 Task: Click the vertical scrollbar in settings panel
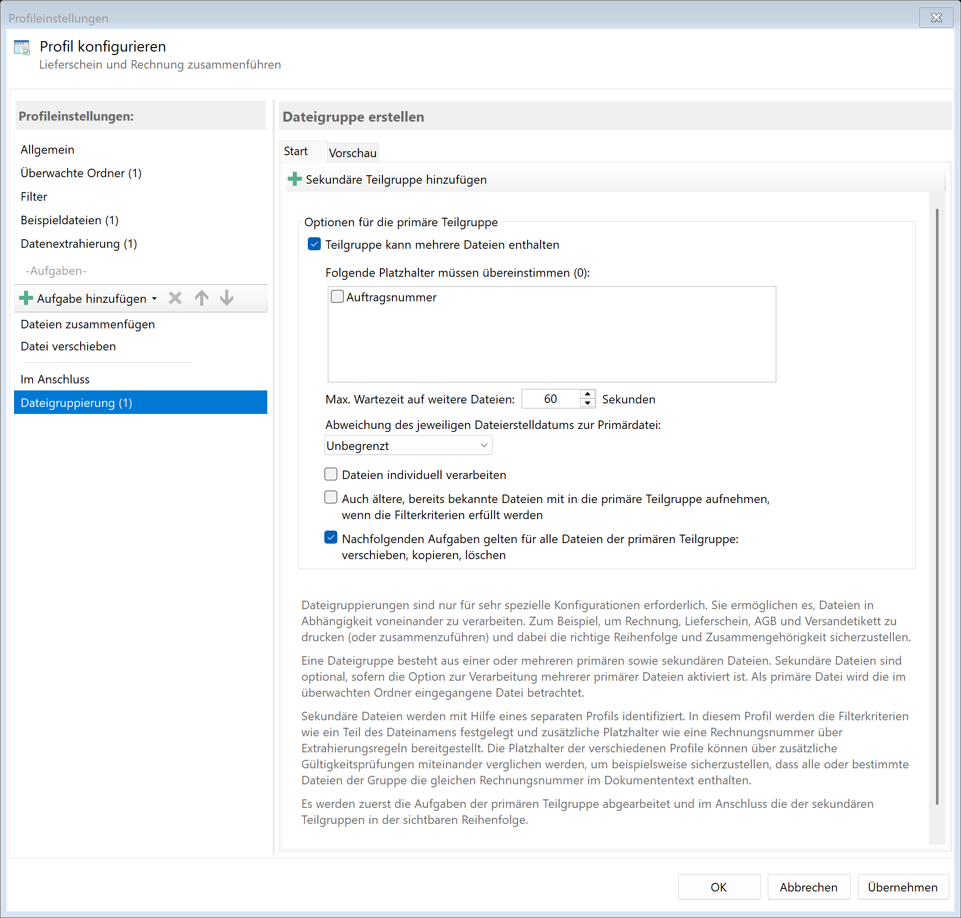tap(937, 506)
